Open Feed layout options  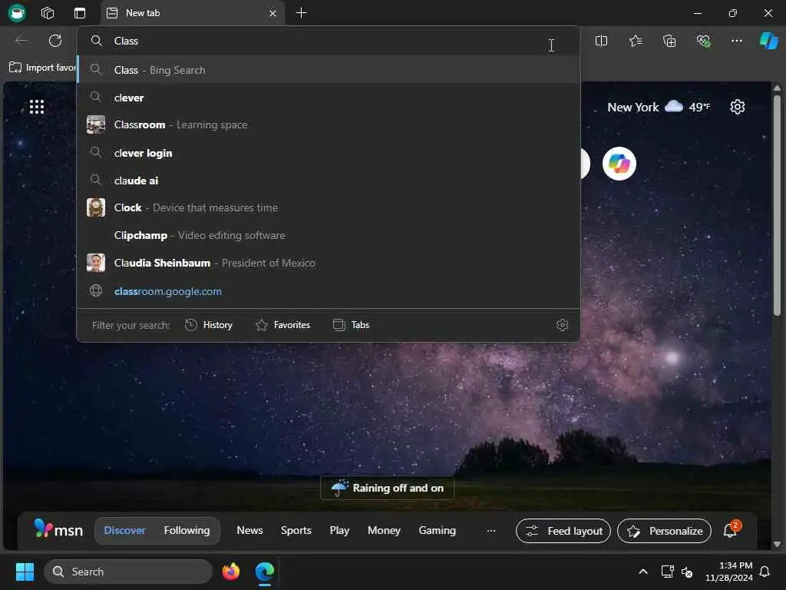563,531
